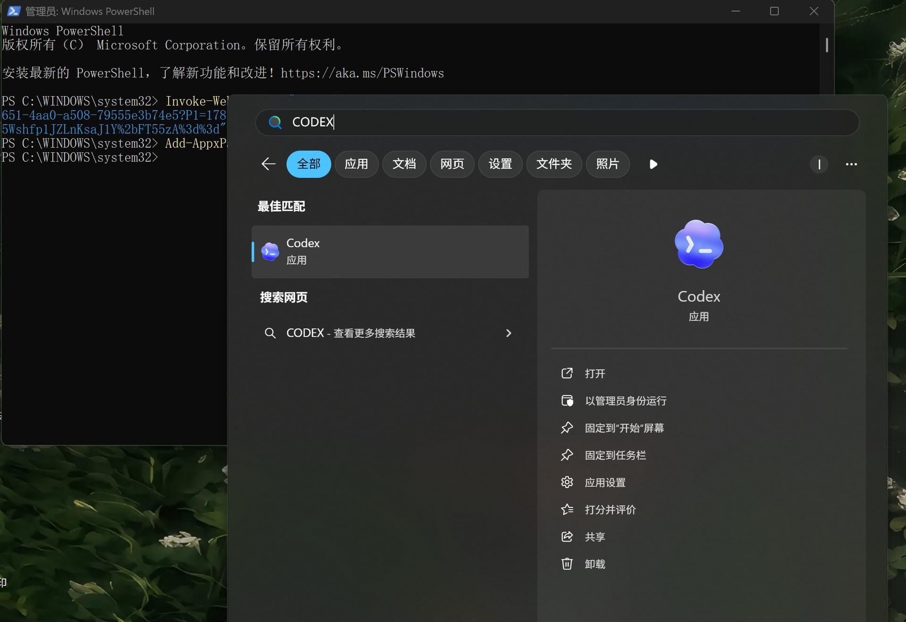Click the trash icon beside 卸载
This screenshot has width=906, height=622.
[567, 564]
